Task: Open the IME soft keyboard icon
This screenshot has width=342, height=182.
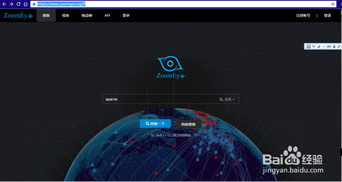Action: pos(329,46)
